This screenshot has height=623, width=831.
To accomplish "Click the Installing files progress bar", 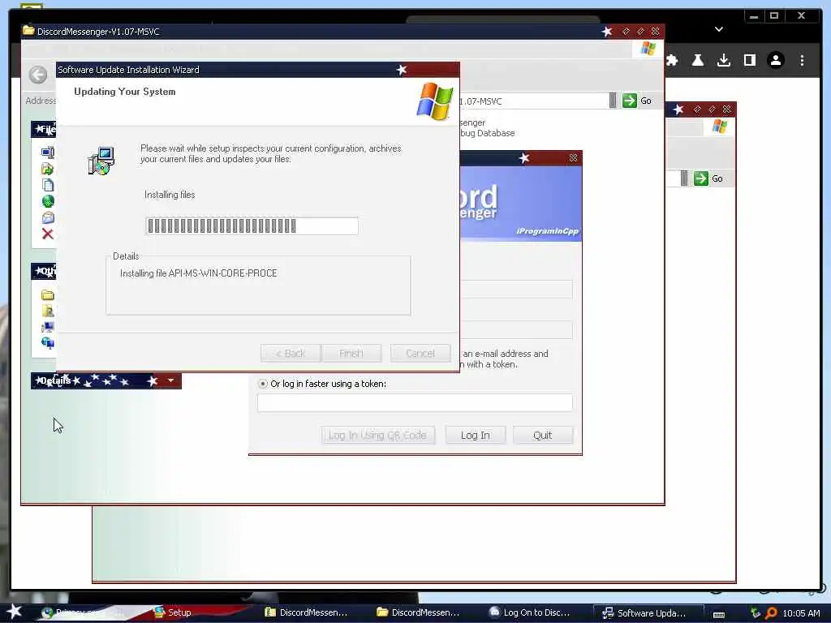I will click(252, 226).
